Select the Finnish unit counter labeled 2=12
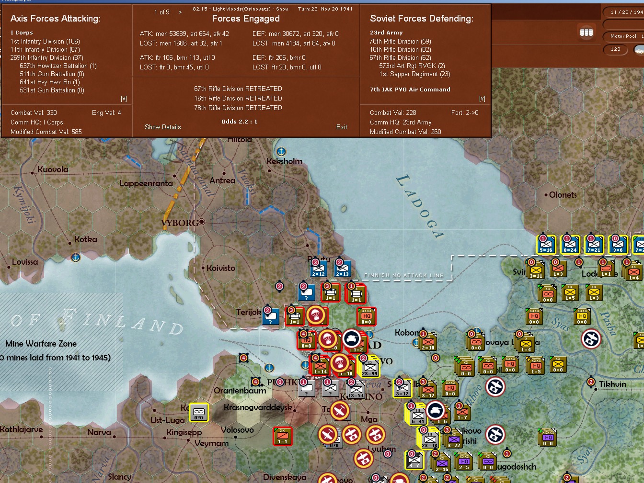The width and height of the screenshot is (644, 483). [x=319, y=269]
